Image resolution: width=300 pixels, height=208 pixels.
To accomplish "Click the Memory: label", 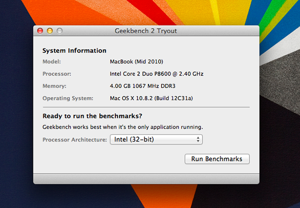I will [54, 86].
